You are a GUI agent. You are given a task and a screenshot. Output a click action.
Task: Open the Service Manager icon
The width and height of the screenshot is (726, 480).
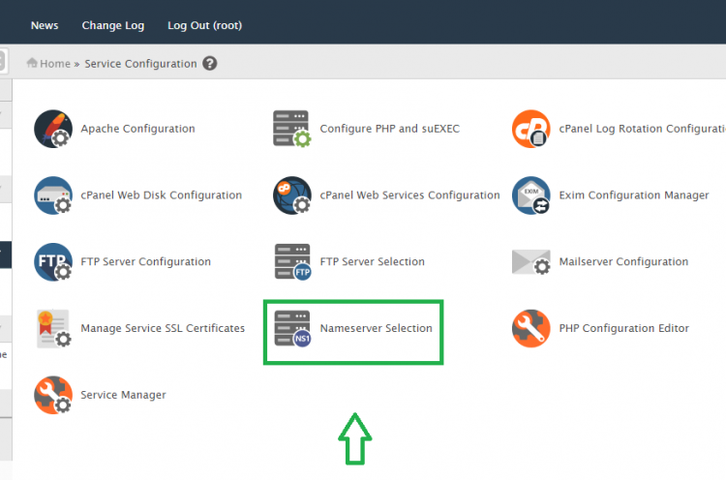(x=53, y=395)
